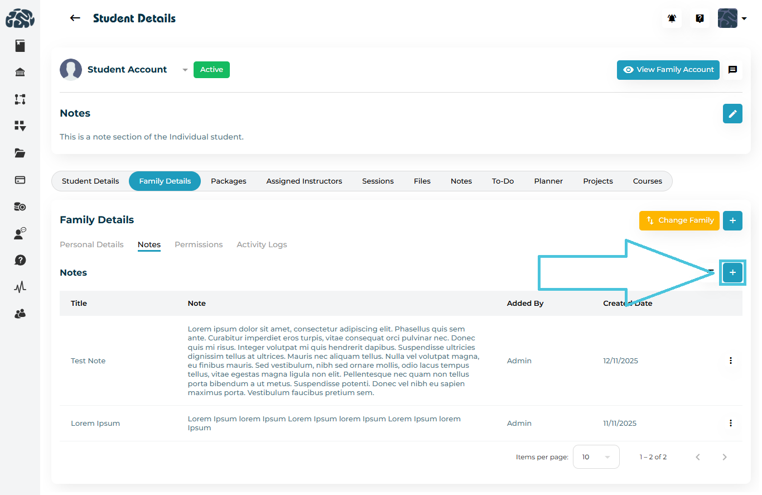762x495 pixels.
Task: Expand the Items per page dropdown
Action: pyautogui.click(x=596, y=457)
